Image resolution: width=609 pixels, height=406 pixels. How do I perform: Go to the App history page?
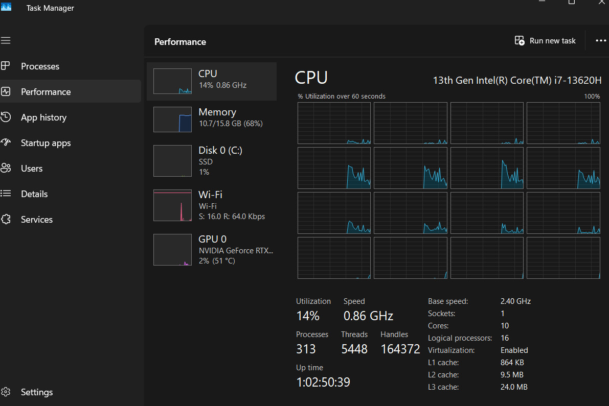click(x=43, y=117)
